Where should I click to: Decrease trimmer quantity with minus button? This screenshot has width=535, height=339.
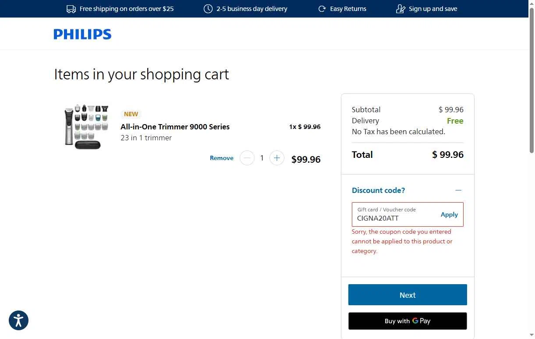coord(247,158)
